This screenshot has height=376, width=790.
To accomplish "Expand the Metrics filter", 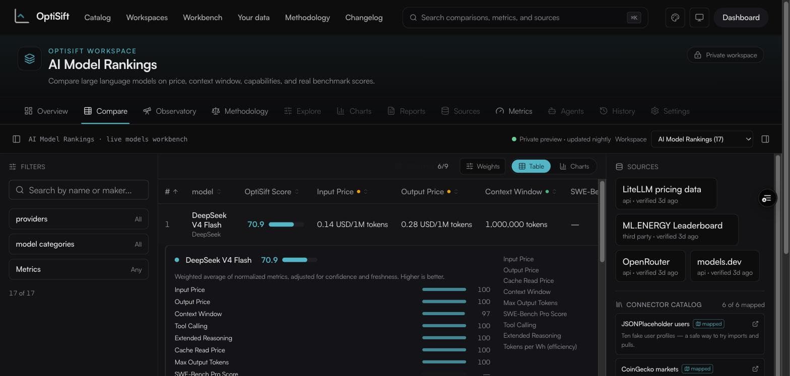I will [x=79, y=269].
